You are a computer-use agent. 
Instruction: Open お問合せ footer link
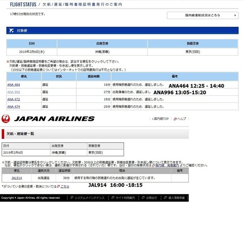pyautogui.click(x=151, y=198)
